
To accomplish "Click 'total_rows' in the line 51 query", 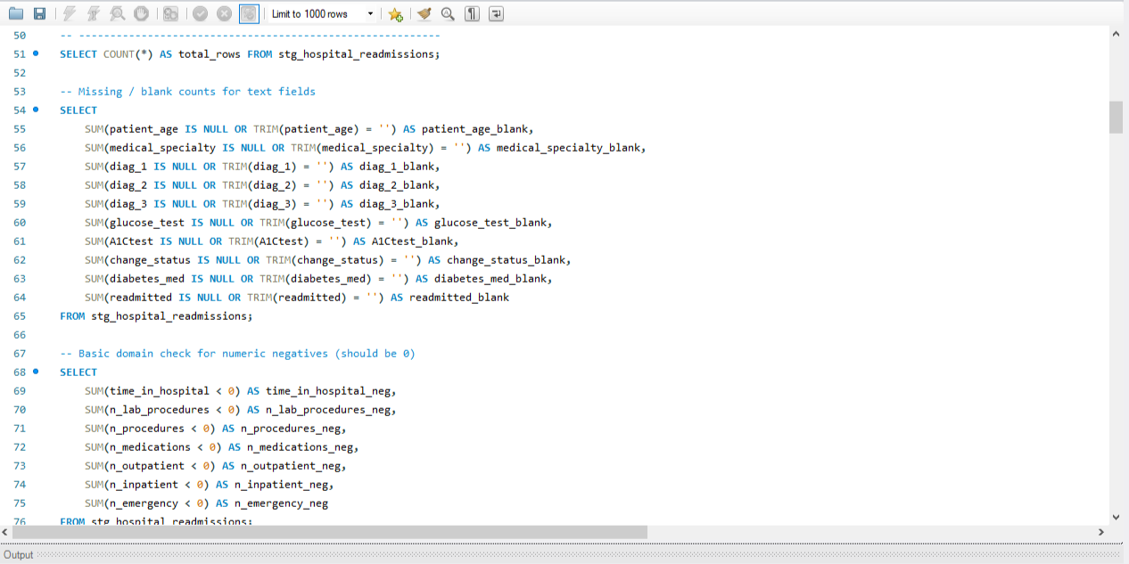I will [210, 54].
